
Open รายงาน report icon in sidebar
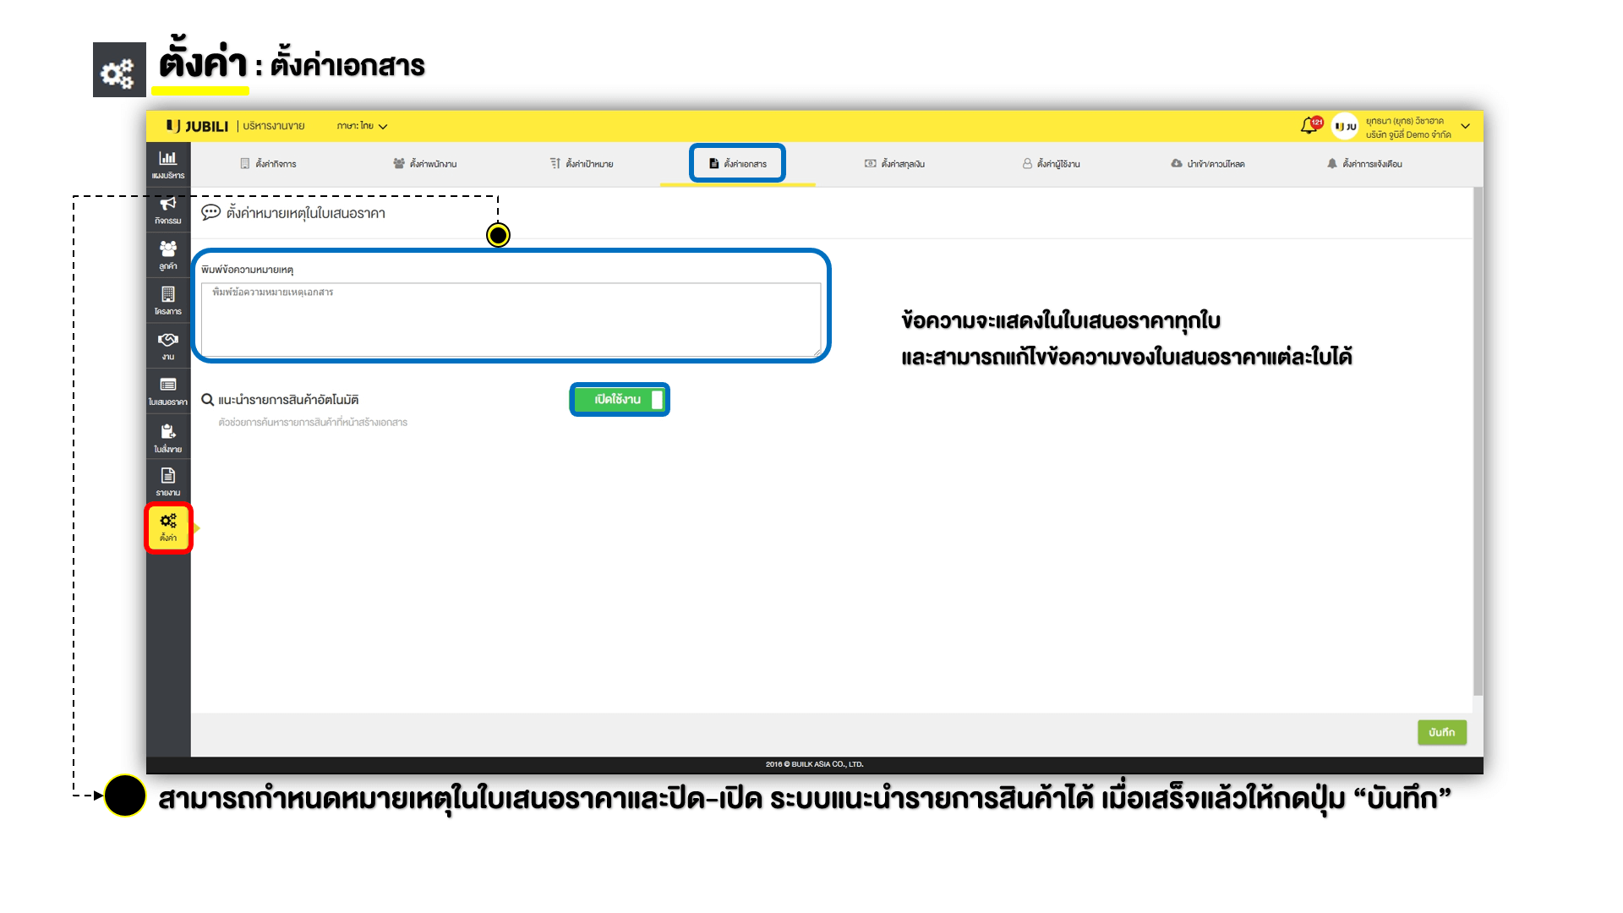(167, 481)
